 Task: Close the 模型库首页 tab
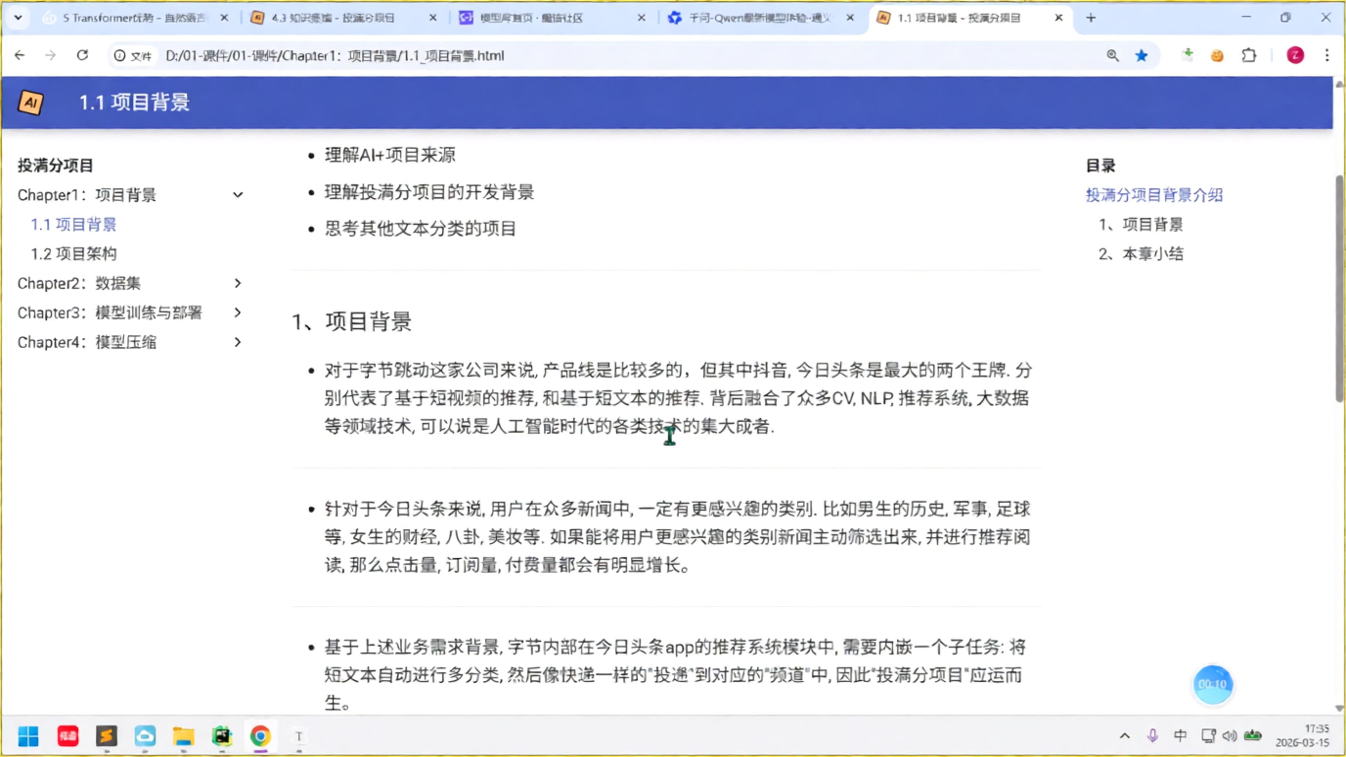(x=642, y=18)
